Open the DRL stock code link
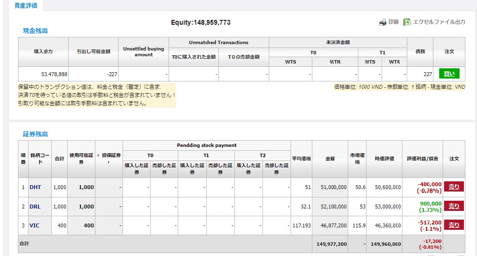 pyautogui.click(x=35, y=207)
